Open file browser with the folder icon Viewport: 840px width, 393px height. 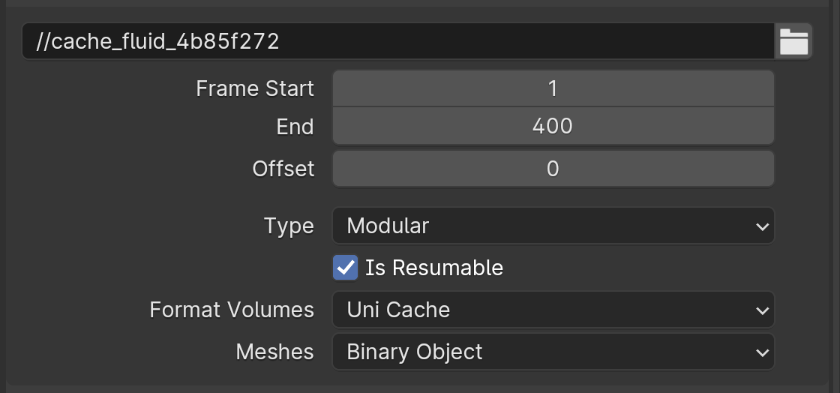[x=793, y=41]
